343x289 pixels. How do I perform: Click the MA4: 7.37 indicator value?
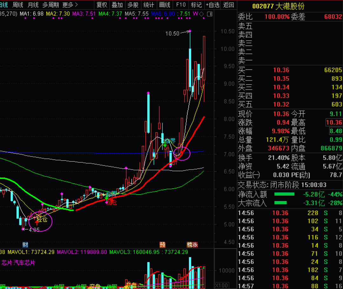coord(110,14)
